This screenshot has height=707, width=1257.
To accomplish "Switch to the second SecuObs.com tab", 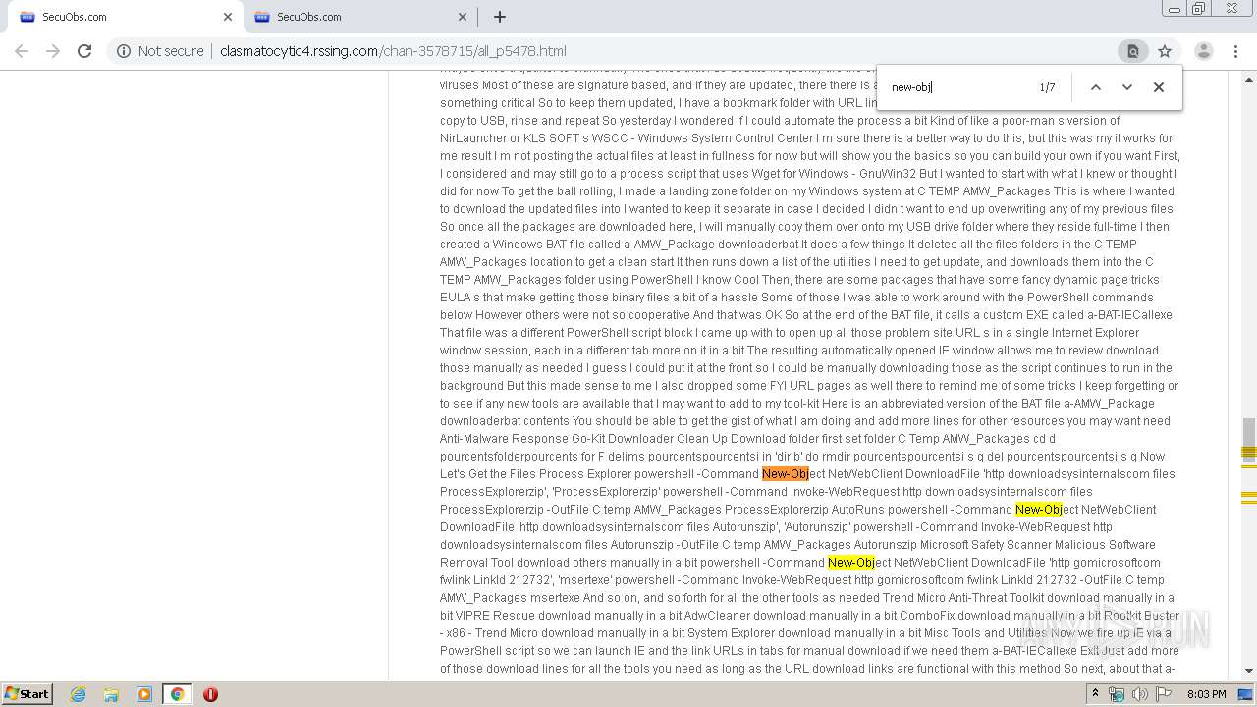I will coord(358,17).
